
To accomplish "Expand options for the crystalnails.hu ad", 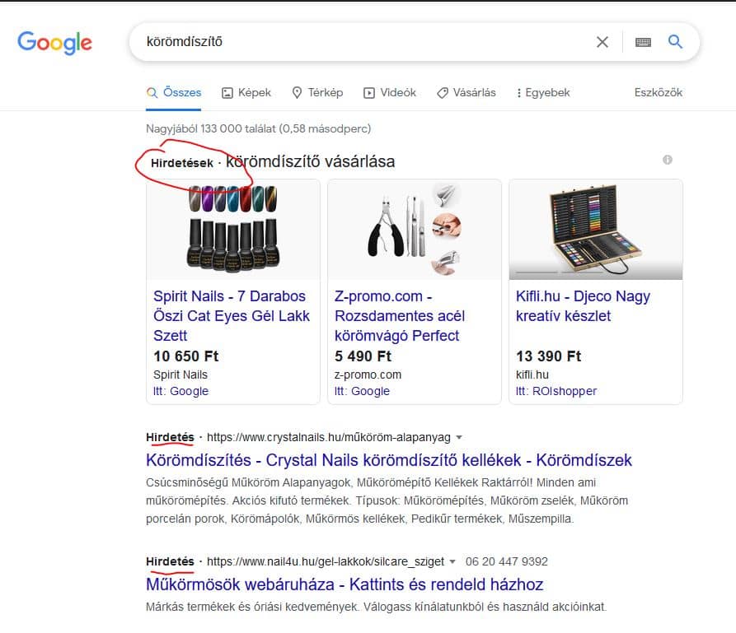I will [x=459, y=437].
